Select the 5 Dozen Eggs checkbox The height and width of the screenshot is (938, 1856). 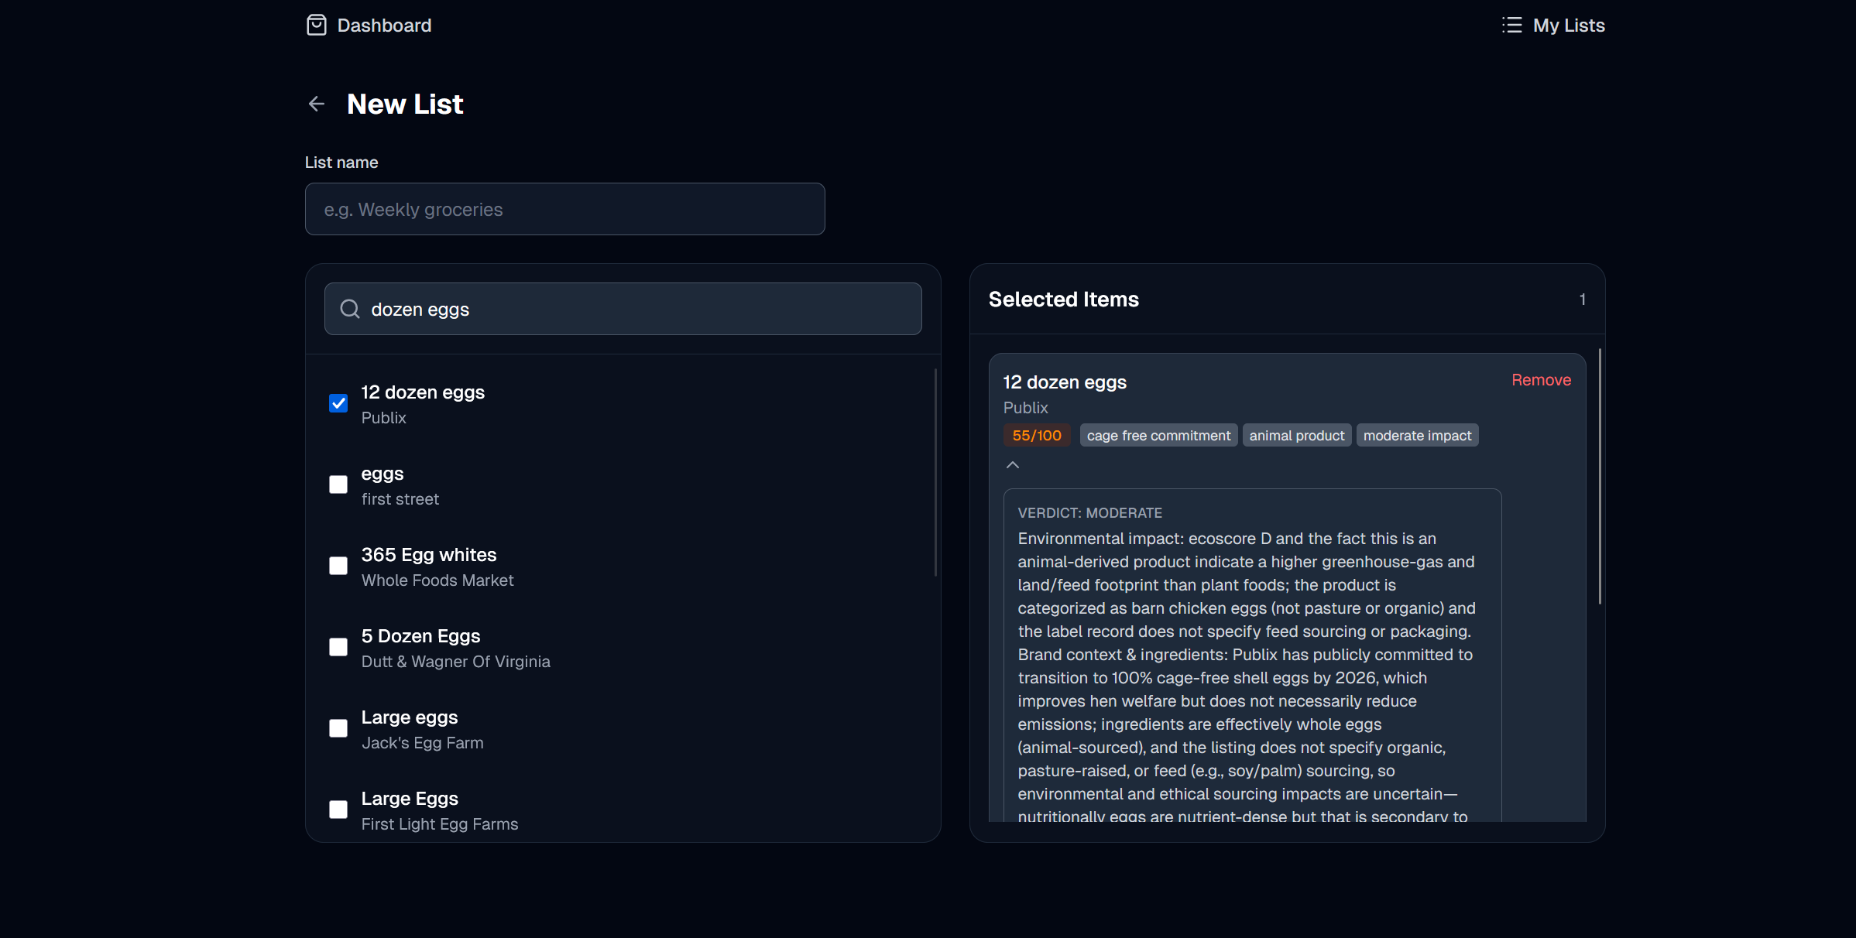tap(338, 647)
